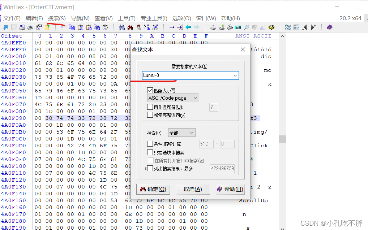Click the Replace text A-to-B icon
368x230 pixels.
147,27
